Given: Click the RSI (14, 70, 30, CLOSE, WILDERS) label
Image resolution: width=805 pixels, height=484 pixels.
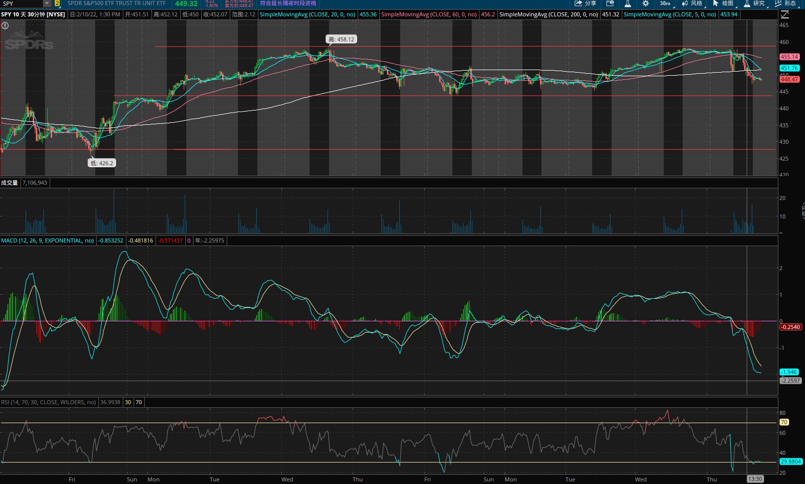Looking at the screenshot, I should click(49, 402).
